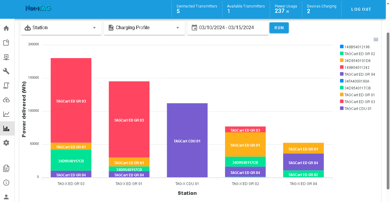Open the device network icon in sidebar
390x202 pixels.
pyautogui.click(x=6, y=57)
